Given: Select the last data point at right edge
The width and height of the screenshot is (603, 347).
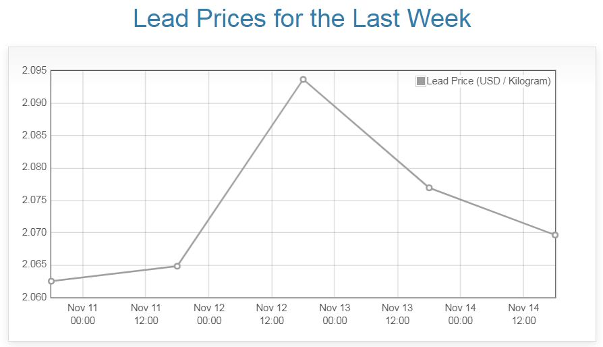Looking at the screenshot, I should click(555, 235).
